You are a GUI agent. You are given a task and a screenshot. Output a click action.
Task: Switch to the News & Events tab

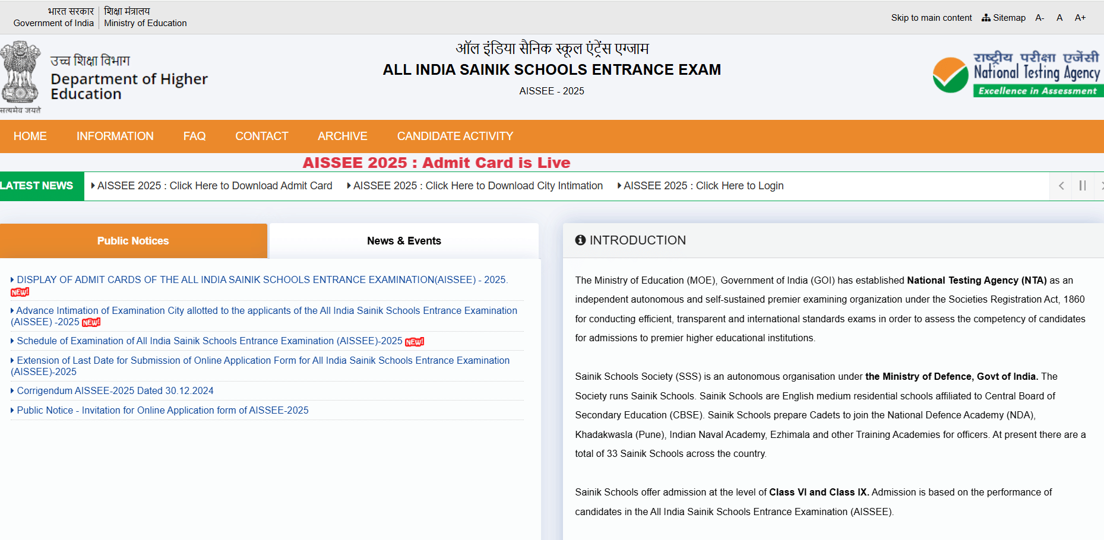404,241
